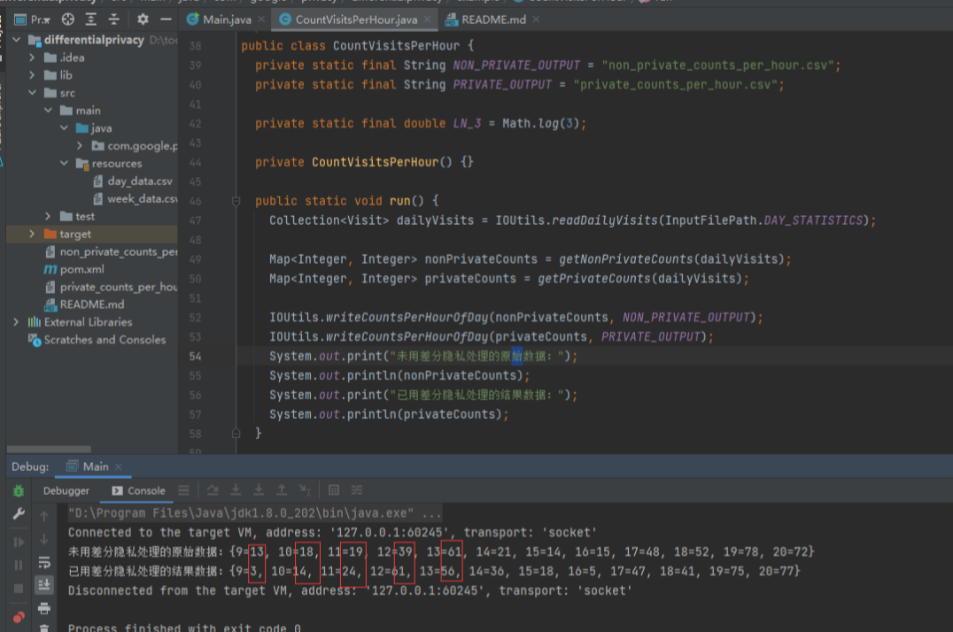The width and height of the screenshot is (953, 632).
Task: Click on 'getPrivateCounts' call in line 50
Action: 593,278
